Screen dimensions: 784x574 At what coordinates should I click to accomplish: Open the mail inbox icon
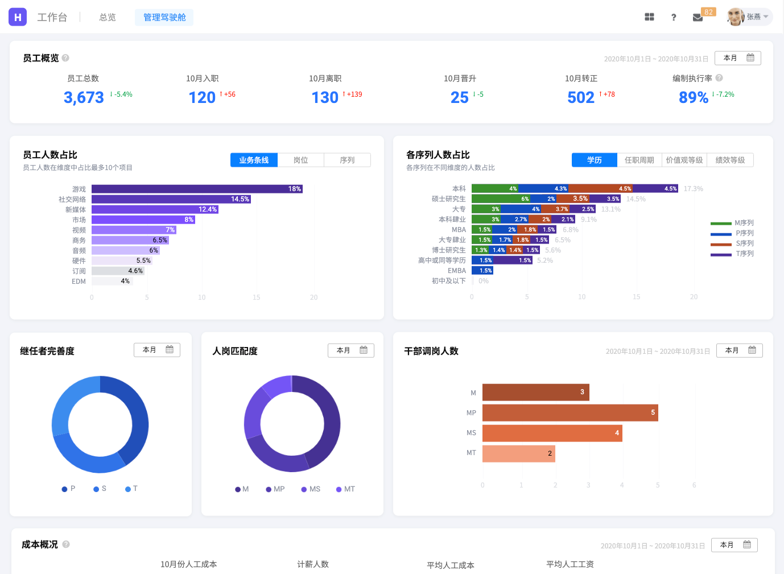698,18
